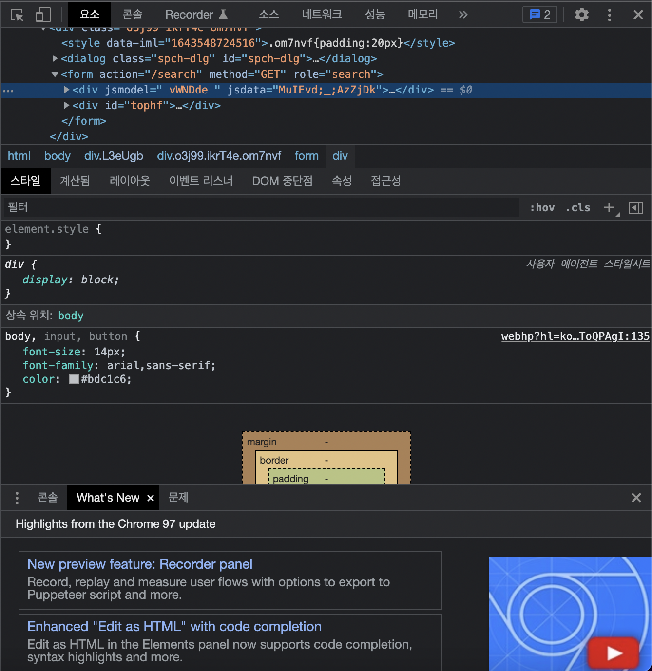Image resolution: width=652 pixels, height=671 pixels.
Task: Open the 2 issues message badge
Action: 539,15
